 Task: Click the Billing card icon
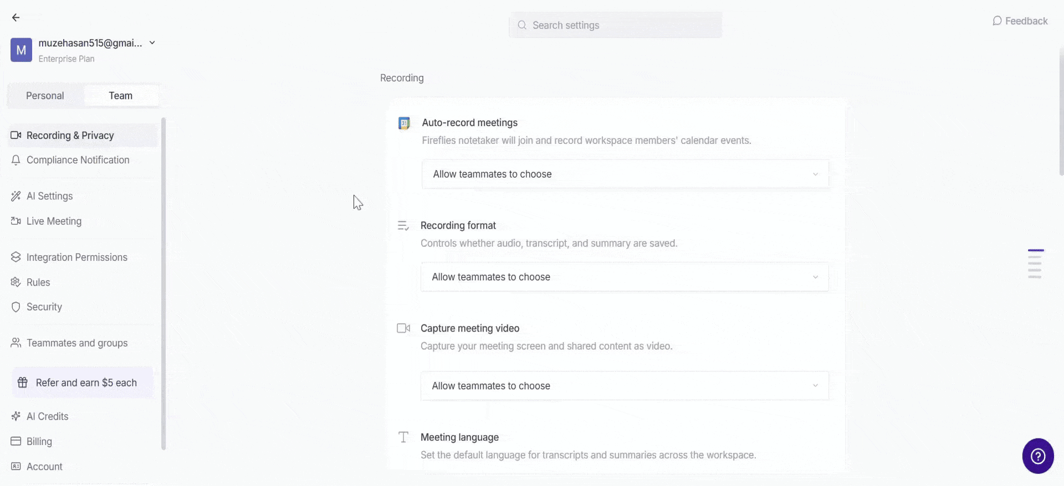(x=16, y=442)
